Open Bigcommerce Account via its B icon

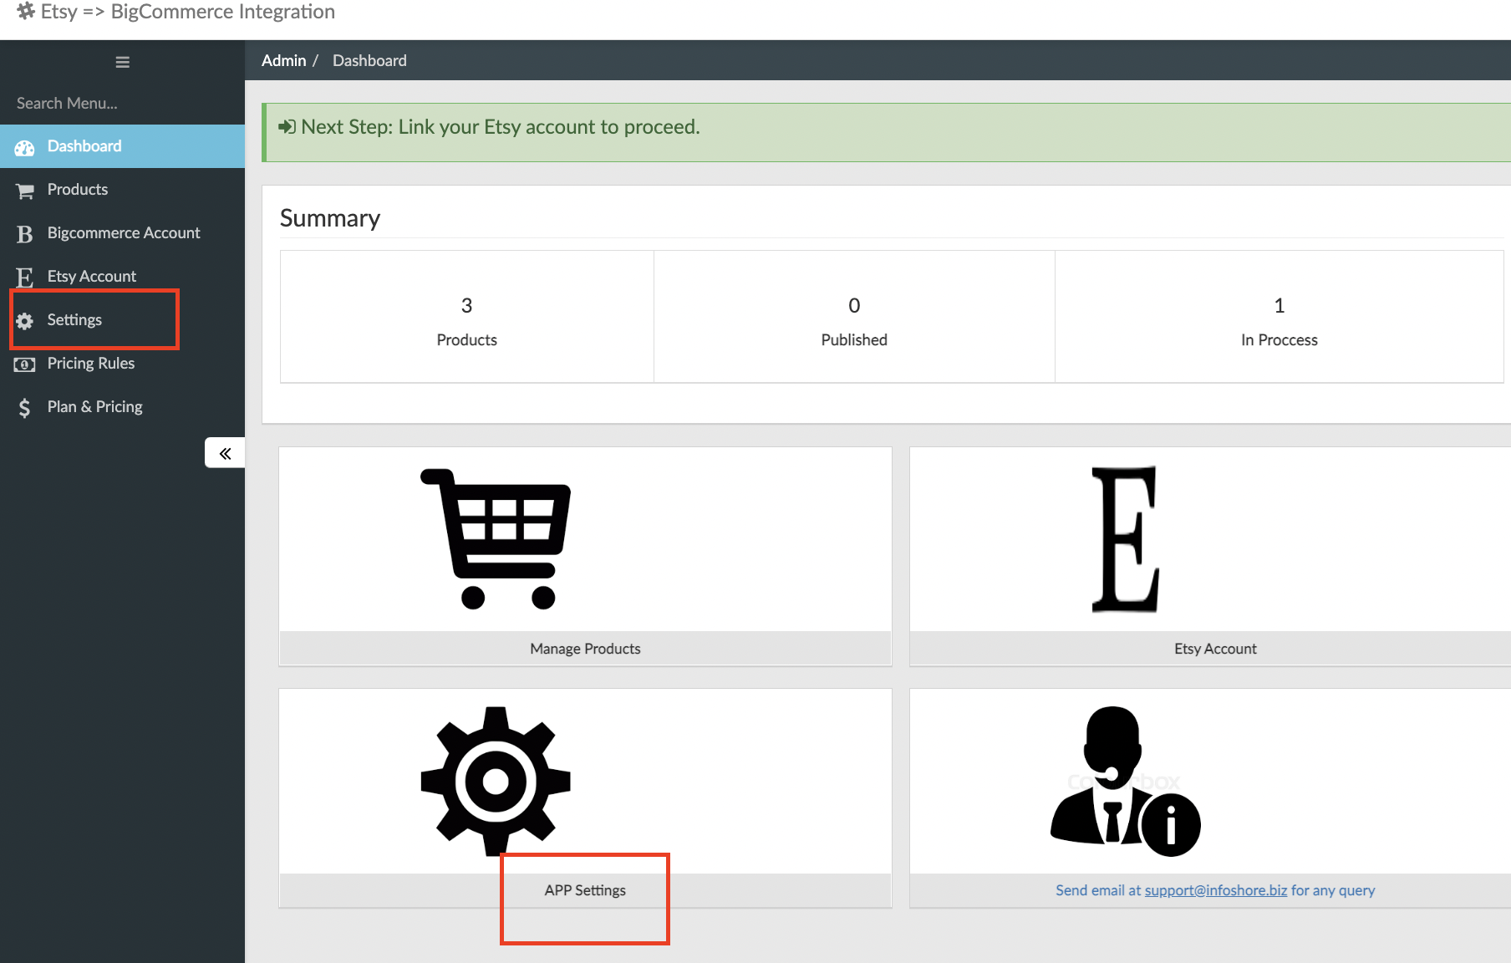(x=24, y=233)
